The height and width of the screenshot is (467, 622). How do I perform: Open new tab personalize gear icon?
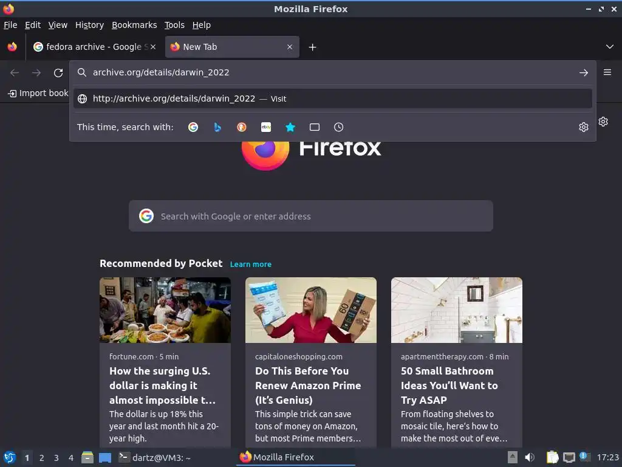pyautogui.click(x=603, y=122)
